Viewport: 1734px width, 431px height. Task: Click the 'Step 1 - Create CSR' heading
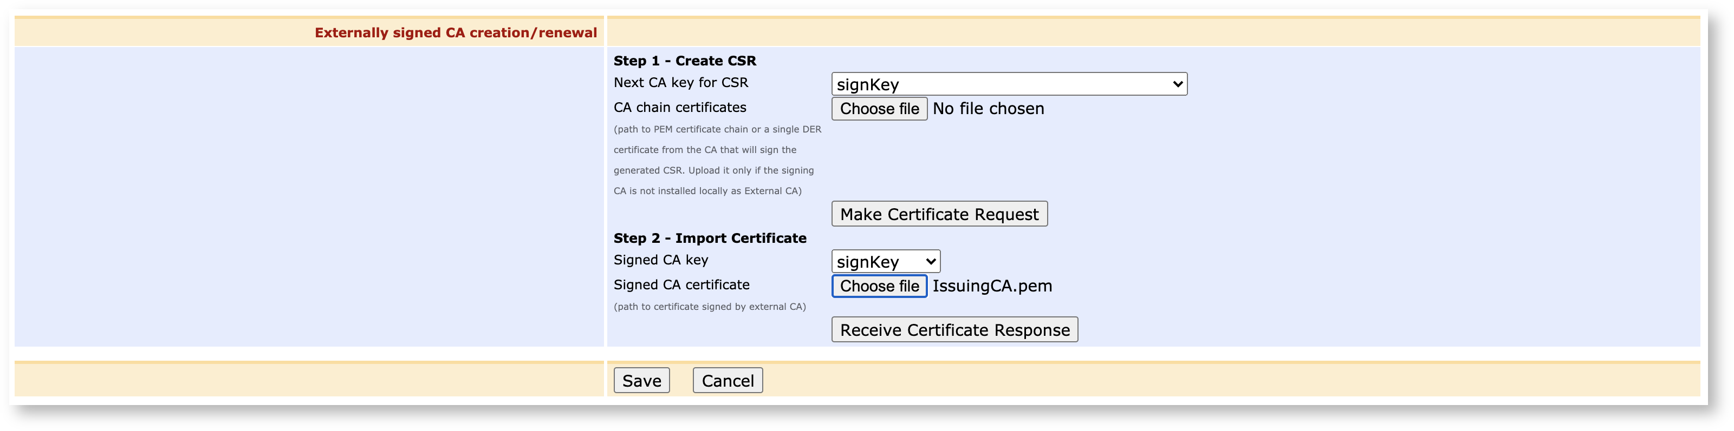[684, 61]
